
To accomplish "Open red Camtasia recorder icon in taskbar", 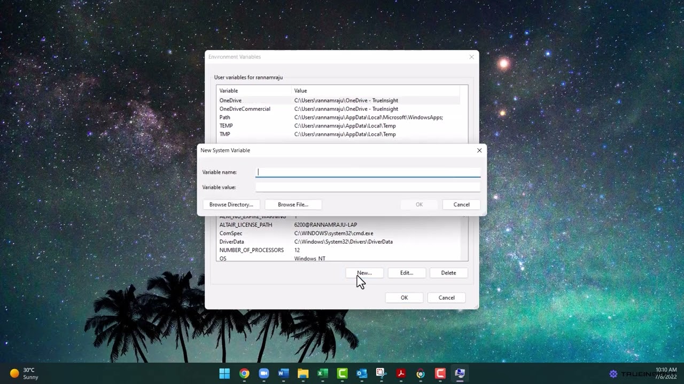I will point(440,373).
